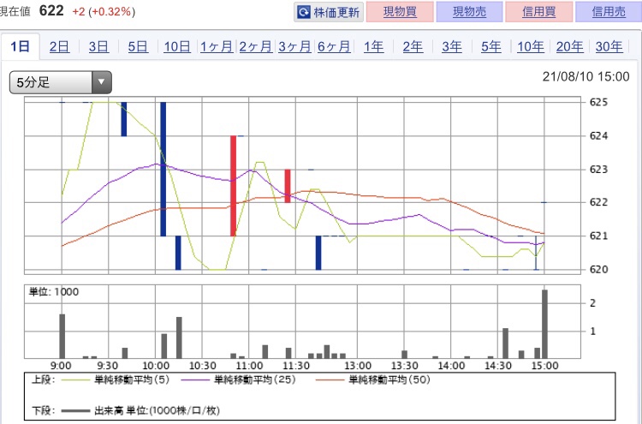Viewport: 642px width, 424px height.
Task: Switch to the 1年 chart period
Action: [374, 47]
